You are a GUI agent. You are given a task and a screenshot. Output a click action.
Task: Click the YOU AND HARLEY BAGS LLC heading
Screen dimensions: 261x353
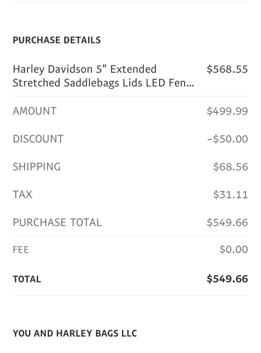[x=75, y=333]
